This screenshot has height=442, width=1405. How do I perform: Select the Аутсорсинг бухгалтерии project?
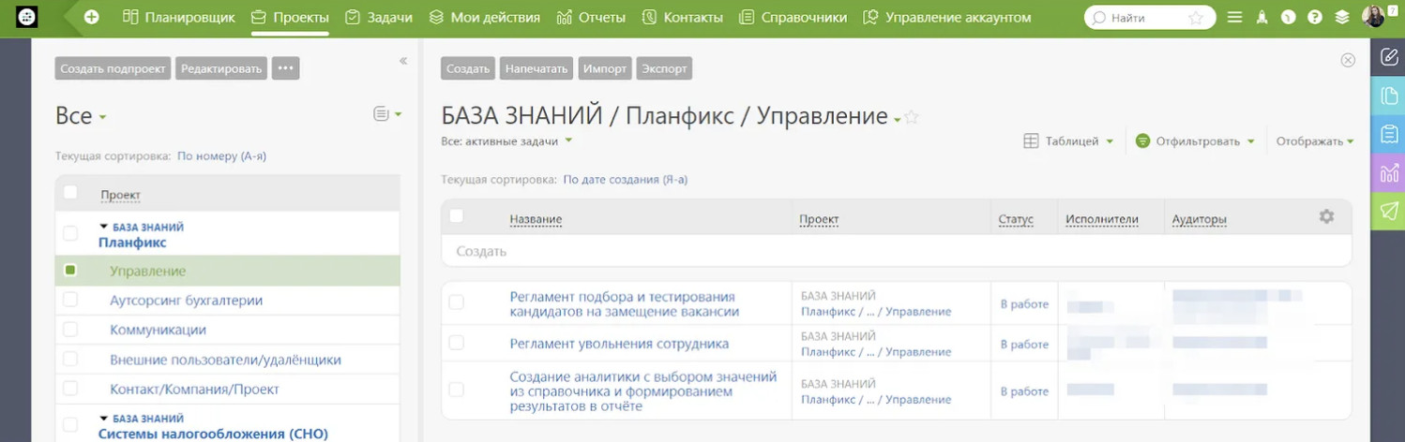pos(186,301)
